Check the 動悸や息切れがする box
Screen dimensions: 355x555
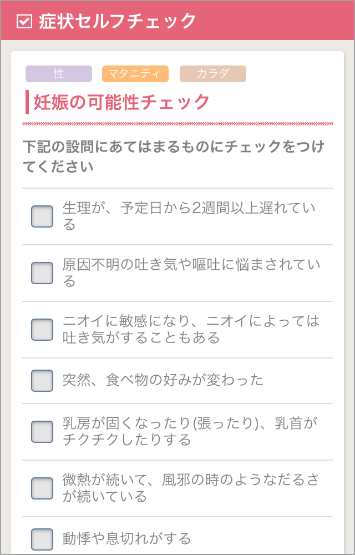tap(42, 539)
